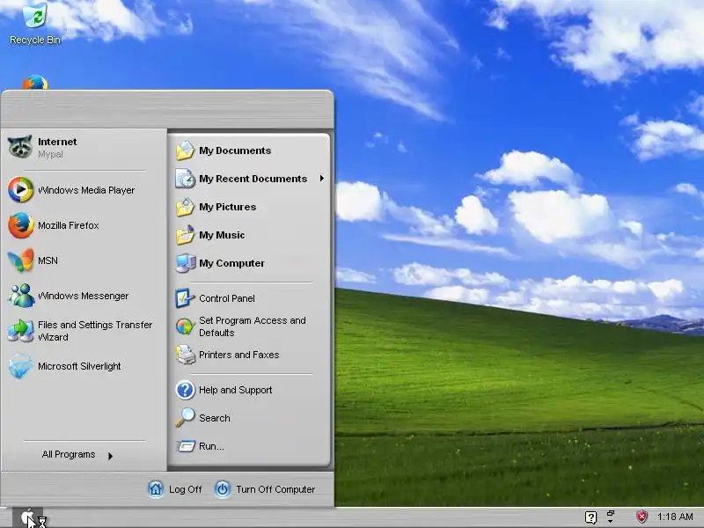This screenshot has width=704, height=528.
Task: Open the Mypal raccoon Internet icon
Action: point(20,147)
